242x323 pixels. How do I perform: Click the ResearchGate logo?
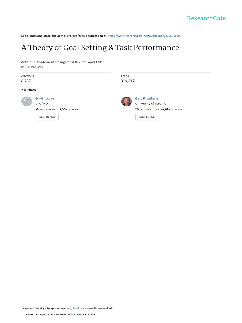(206, 18)
